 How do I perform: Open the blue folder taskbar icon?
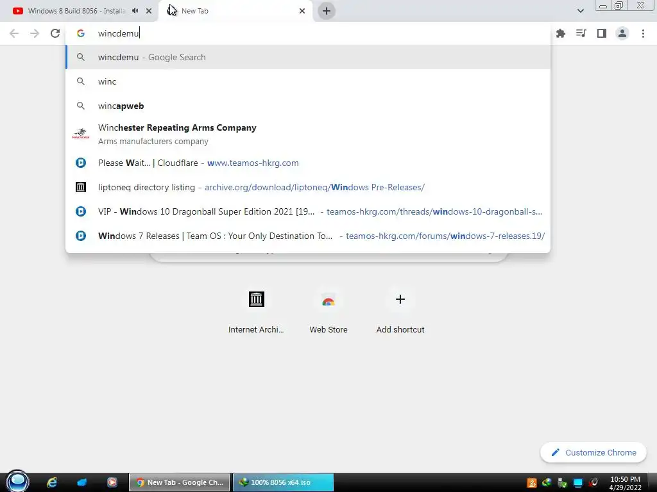pos(81,482)
